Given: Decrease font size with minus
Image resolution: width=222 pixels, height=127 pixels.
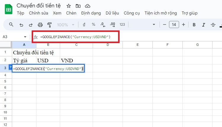Looking at the screenshot, I should click(164, 25).
